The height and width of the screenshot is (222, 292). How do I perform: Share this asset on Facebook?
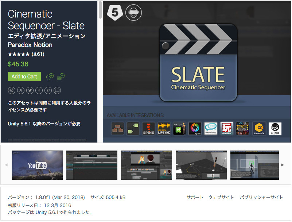(39, 90)
